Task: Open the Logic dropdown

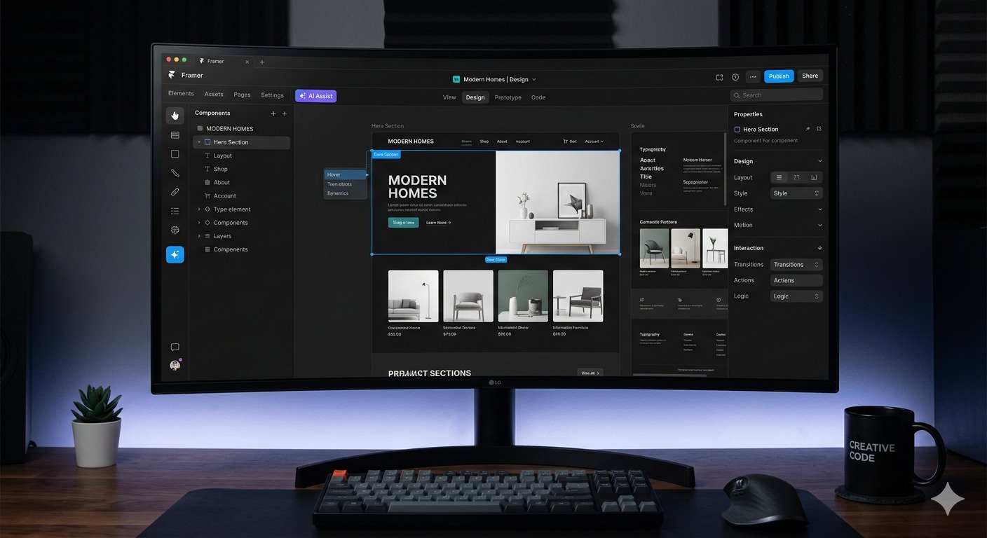Action: 796,296
